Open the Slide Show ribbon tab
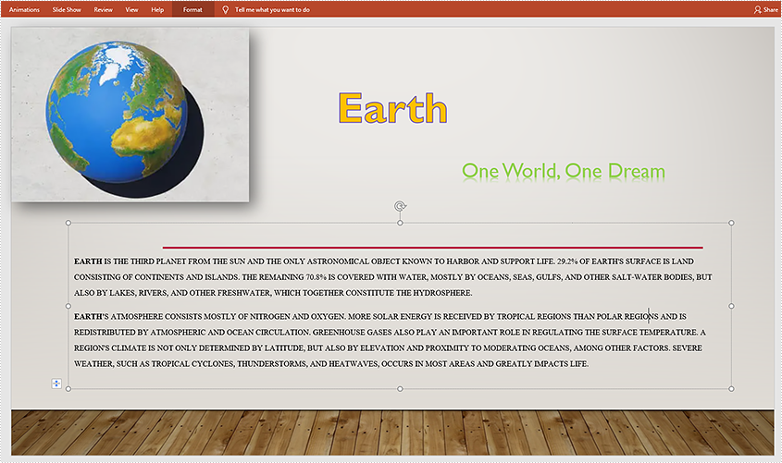The height and width of the screenshot is (463, 782). click(x=67, y=9)
